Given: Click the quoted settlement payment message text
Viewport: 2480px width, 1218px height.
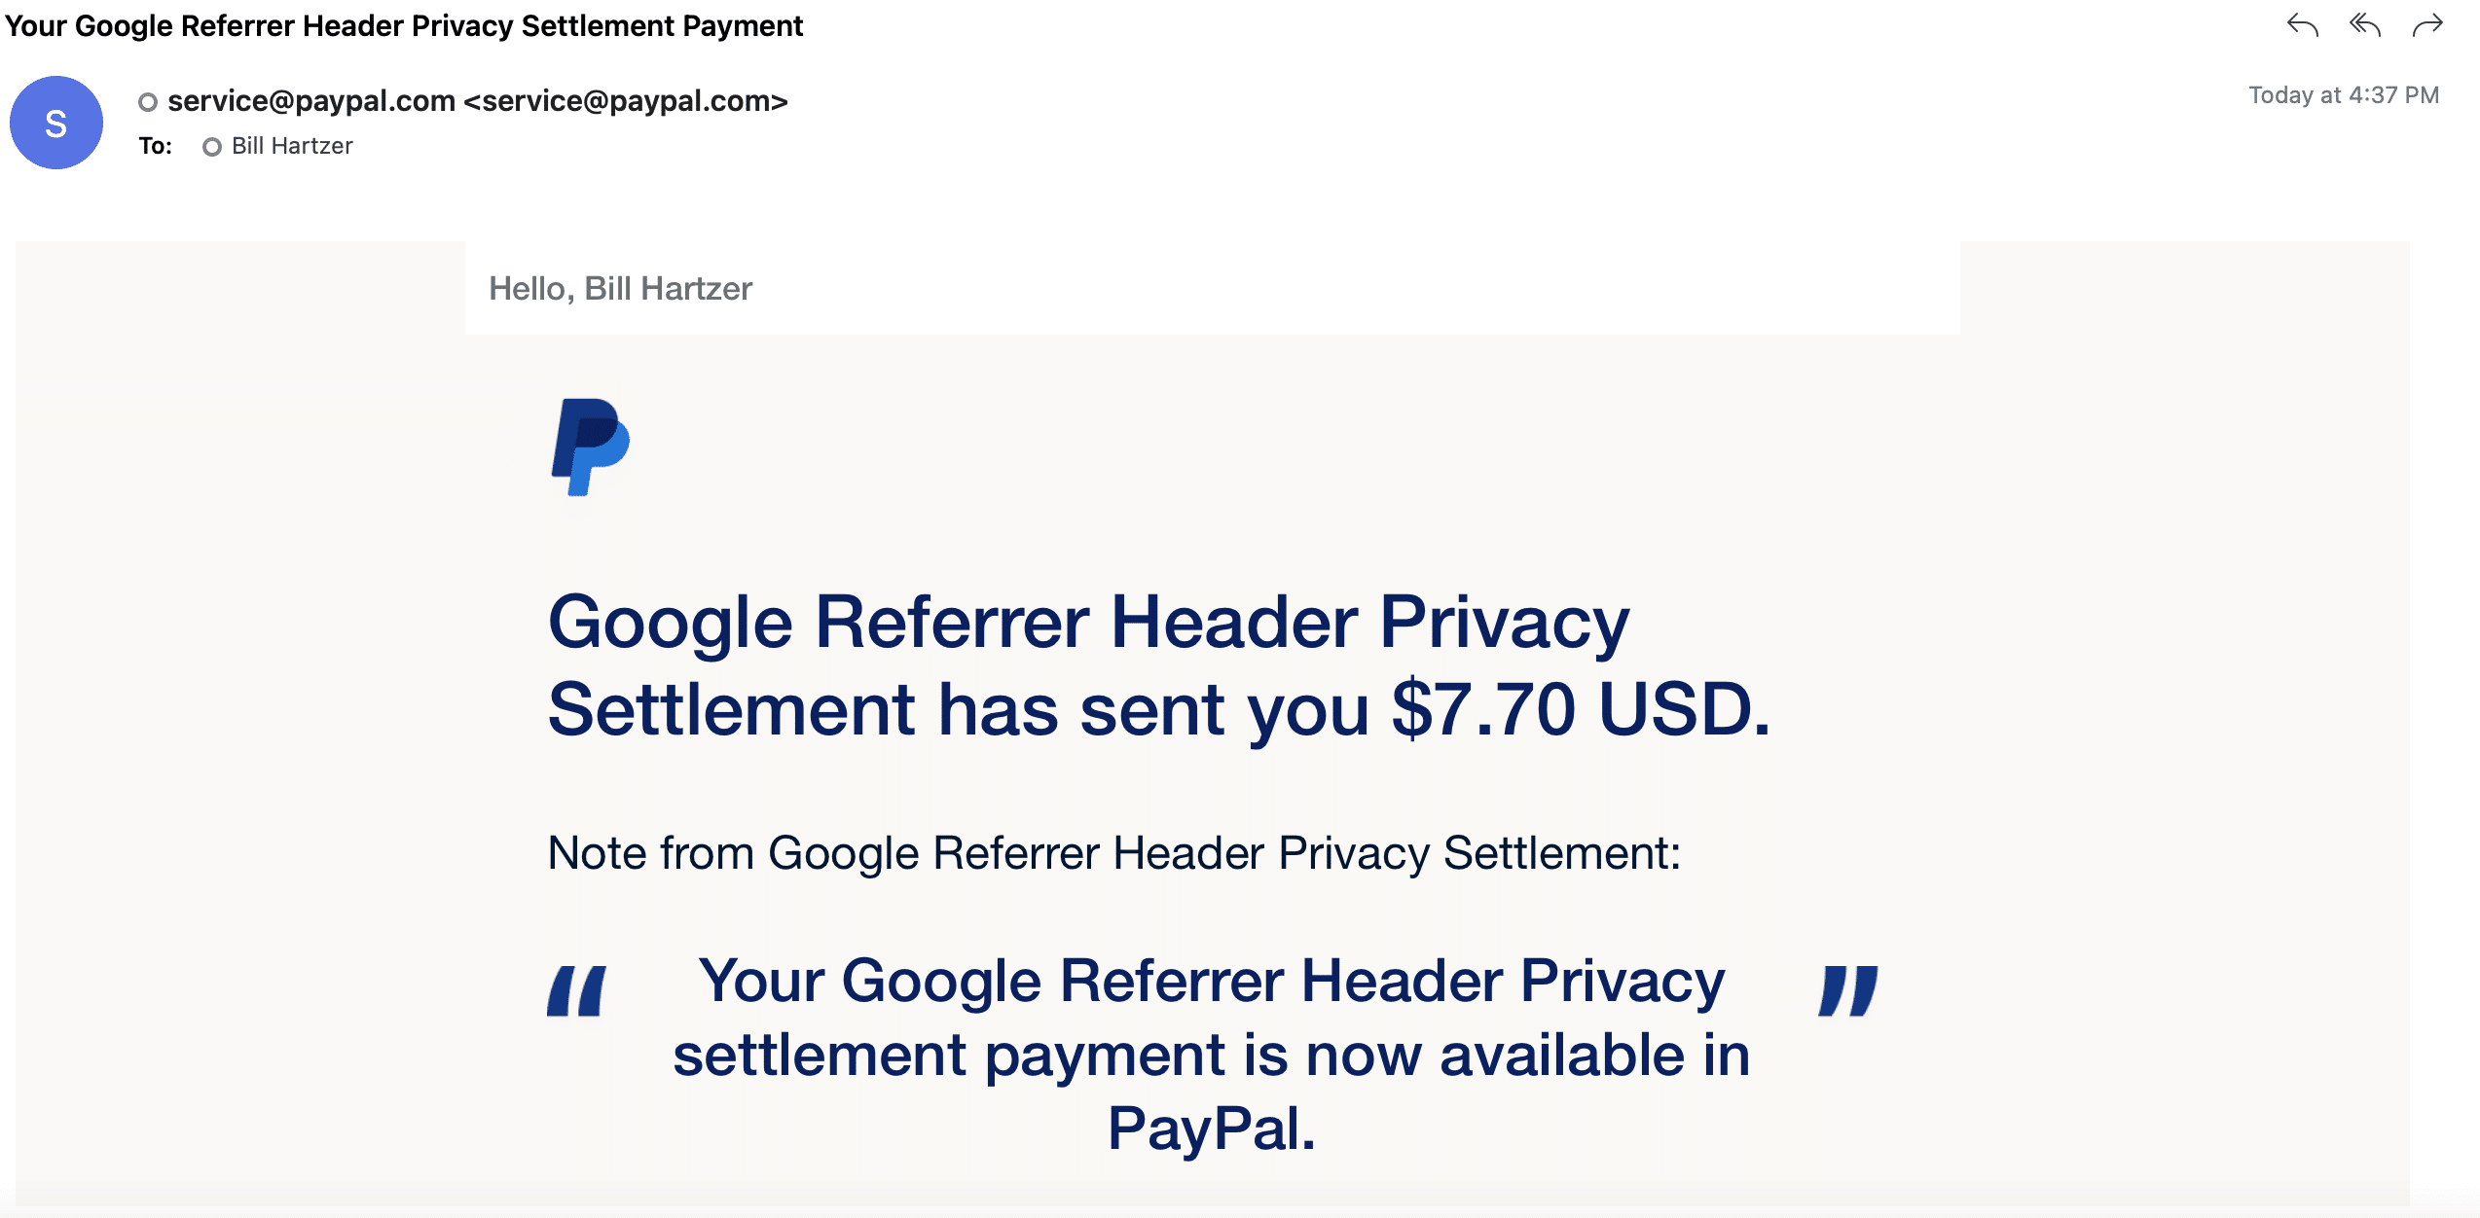Looking at the screenshot, I should 1212,1055.
